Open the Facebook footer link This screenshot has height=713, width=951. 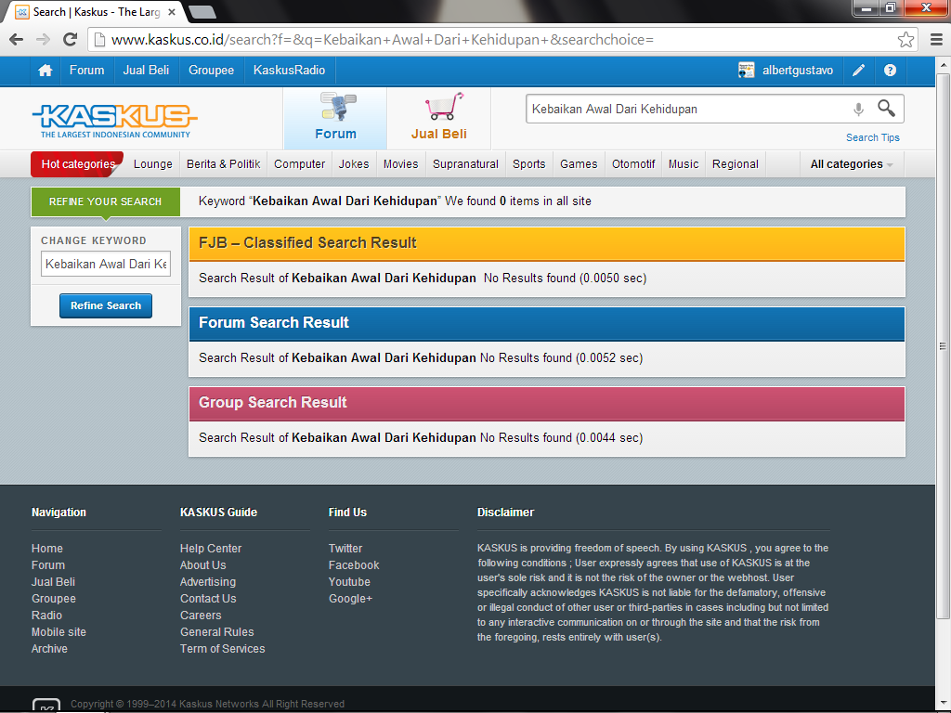click(x=354, y=565)
